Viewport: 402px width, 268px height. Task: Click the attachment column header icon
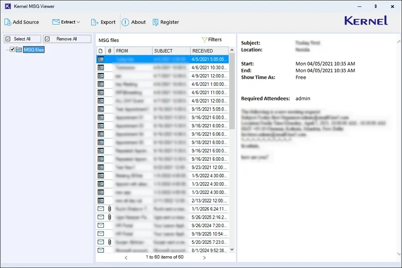coord(109,51)
